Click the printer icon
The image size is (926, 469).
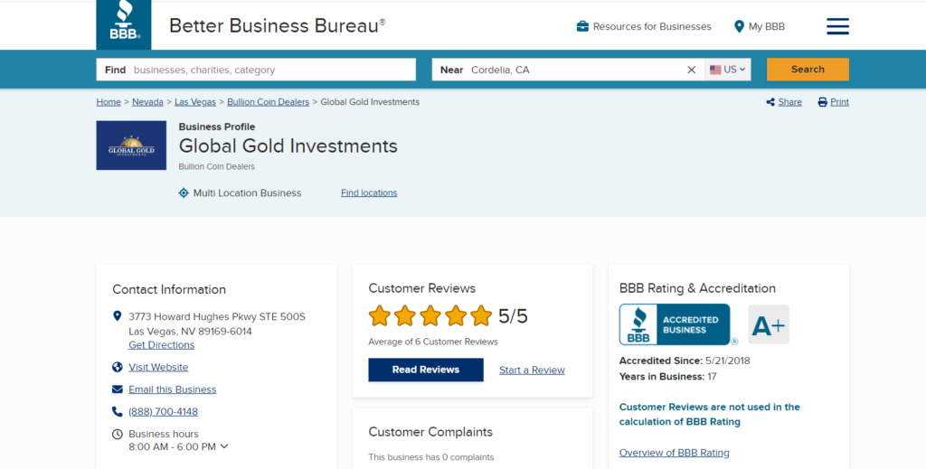click(822, 102)
